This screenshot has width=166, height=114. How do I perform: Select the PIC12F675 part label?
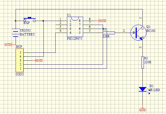point(75,39)
